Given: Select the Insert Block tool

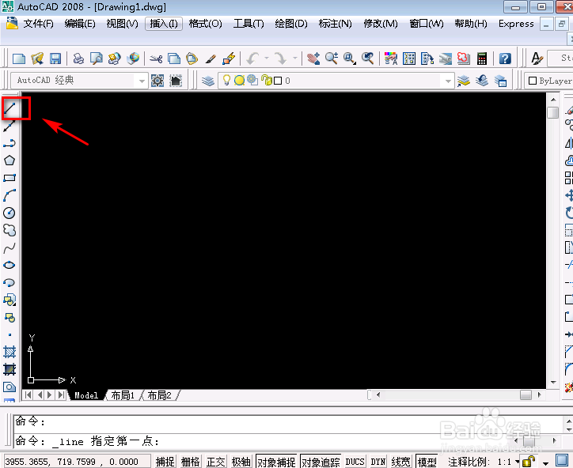Looking at the screenshot, I should pyautogui.click(x=9, y=300).
